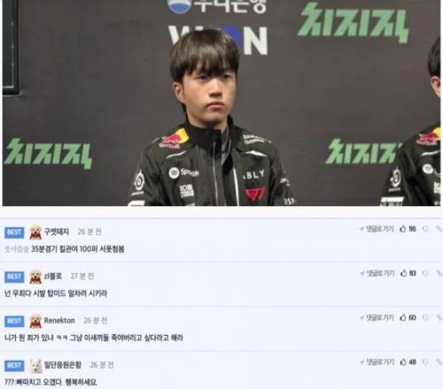Dislike the top comment by 구엣돼지
The width and height of the screenshot is (443, 389).
(x=425, y=229)
